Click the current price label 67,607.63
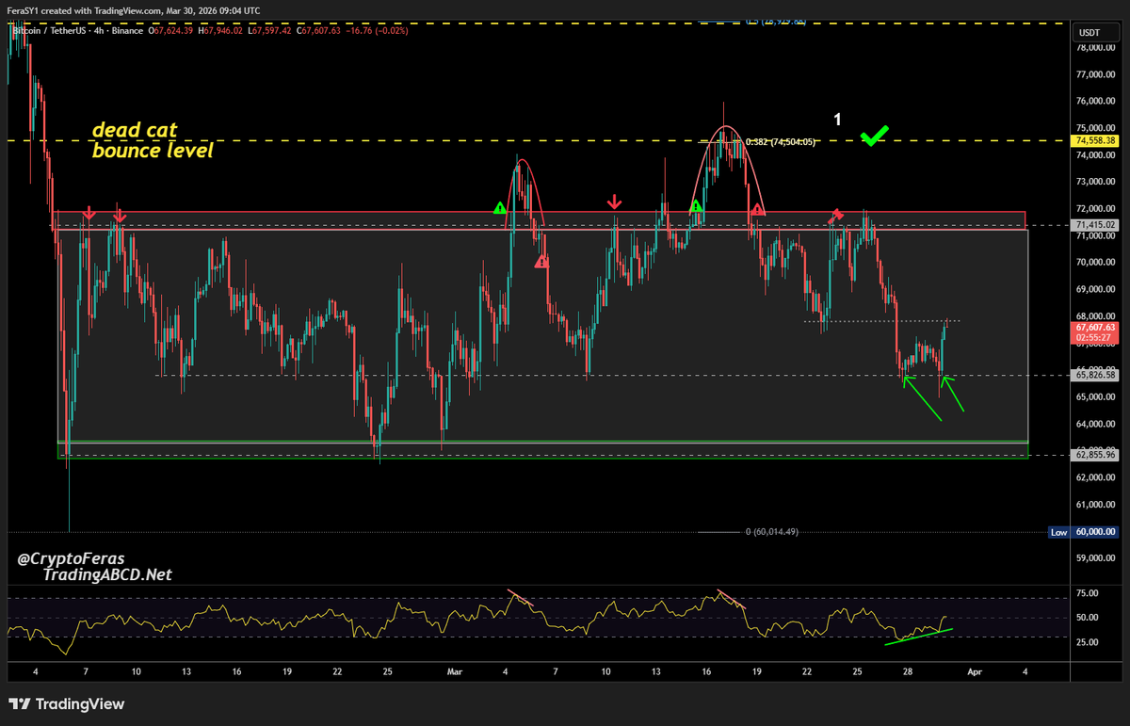Viewport: 1130px width, 726px height. coord(1097,327)
